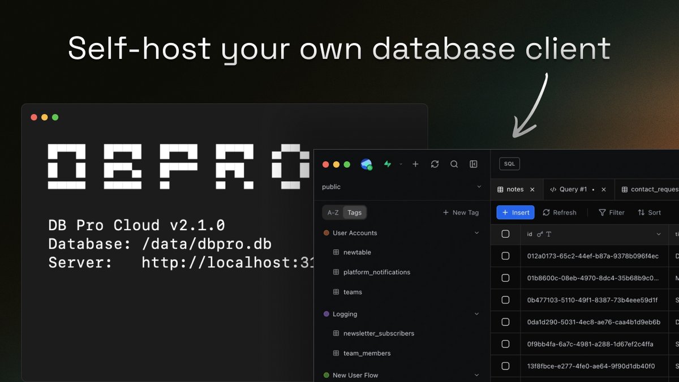Click the grid icon on contact_requests tab
Viewport: 679px width, 382px height.
[x=625, y=190]
